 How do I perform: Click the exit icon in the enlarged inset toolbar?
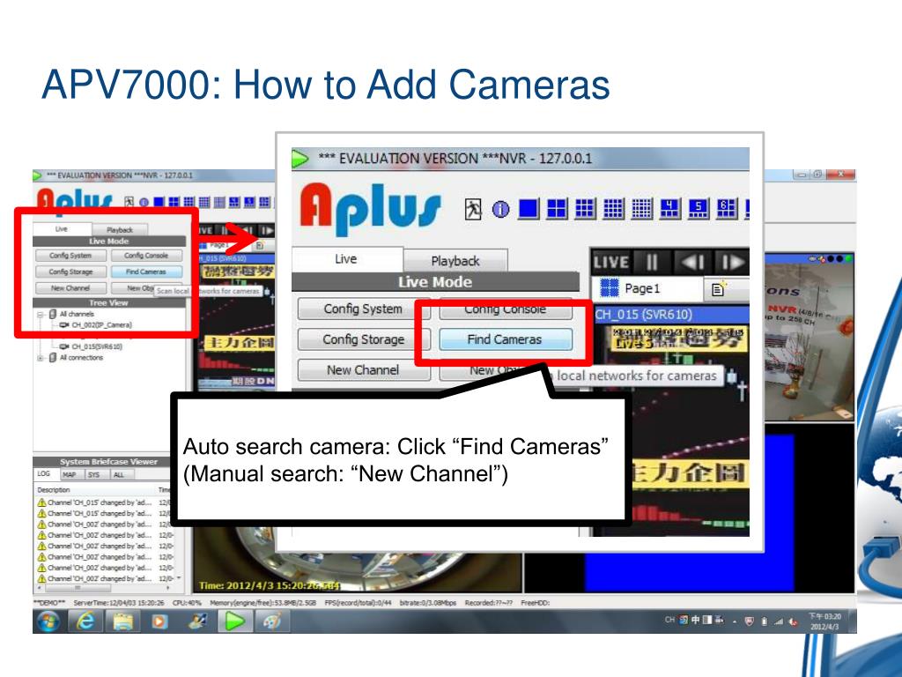pyautogui.click(x=473, y=208)
